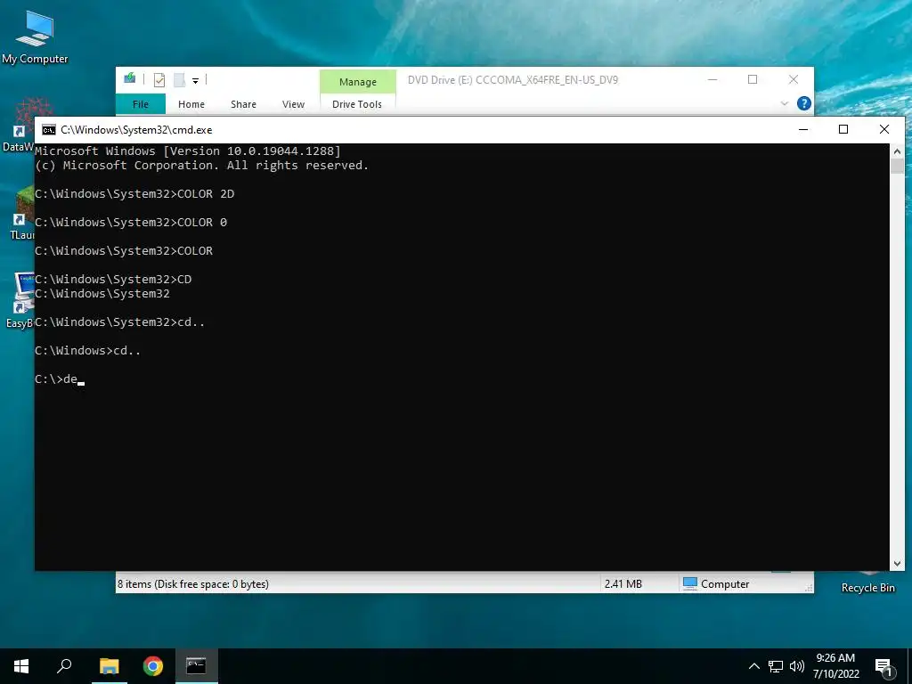The height and width of the screenshot is (684, 912).
Task: Open File Explorer from the taskbar
Action: click(109, 666)
